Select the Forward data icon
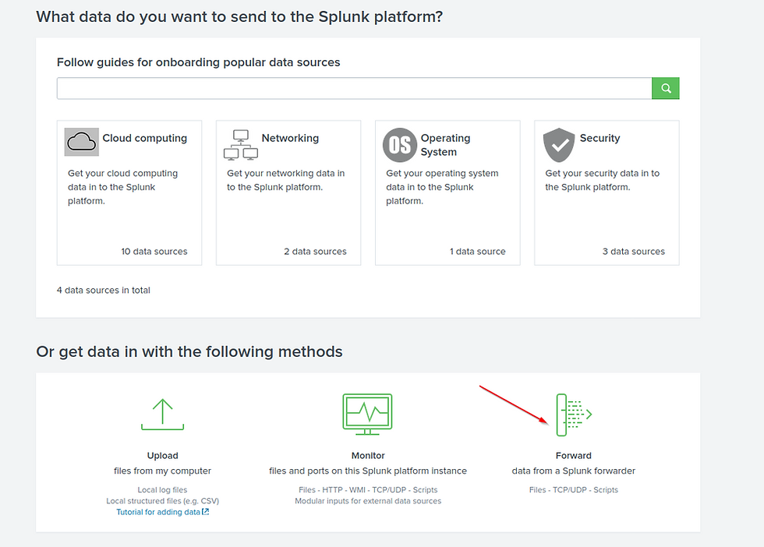This screenshot has width=764, height=547. 573,415
